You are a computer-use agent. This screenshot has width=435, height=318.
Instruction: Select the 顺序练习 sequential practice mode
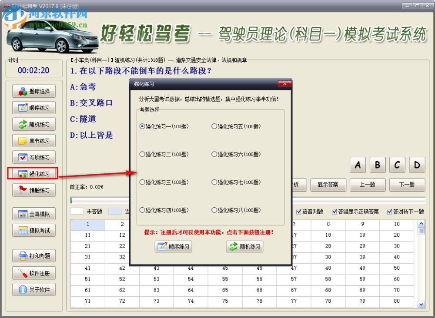point(33,108)
